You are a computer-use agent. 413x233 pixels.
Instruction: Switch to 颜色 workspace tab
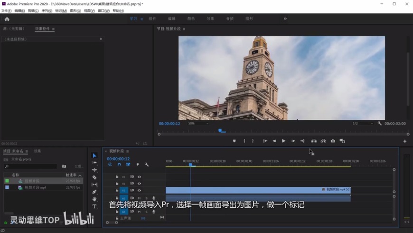tap(191, 19)
